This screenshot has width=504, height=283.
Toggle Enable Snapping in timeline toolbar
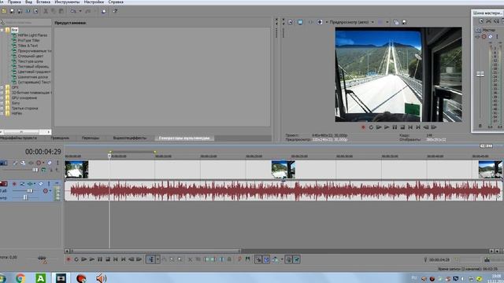(258, 259)
